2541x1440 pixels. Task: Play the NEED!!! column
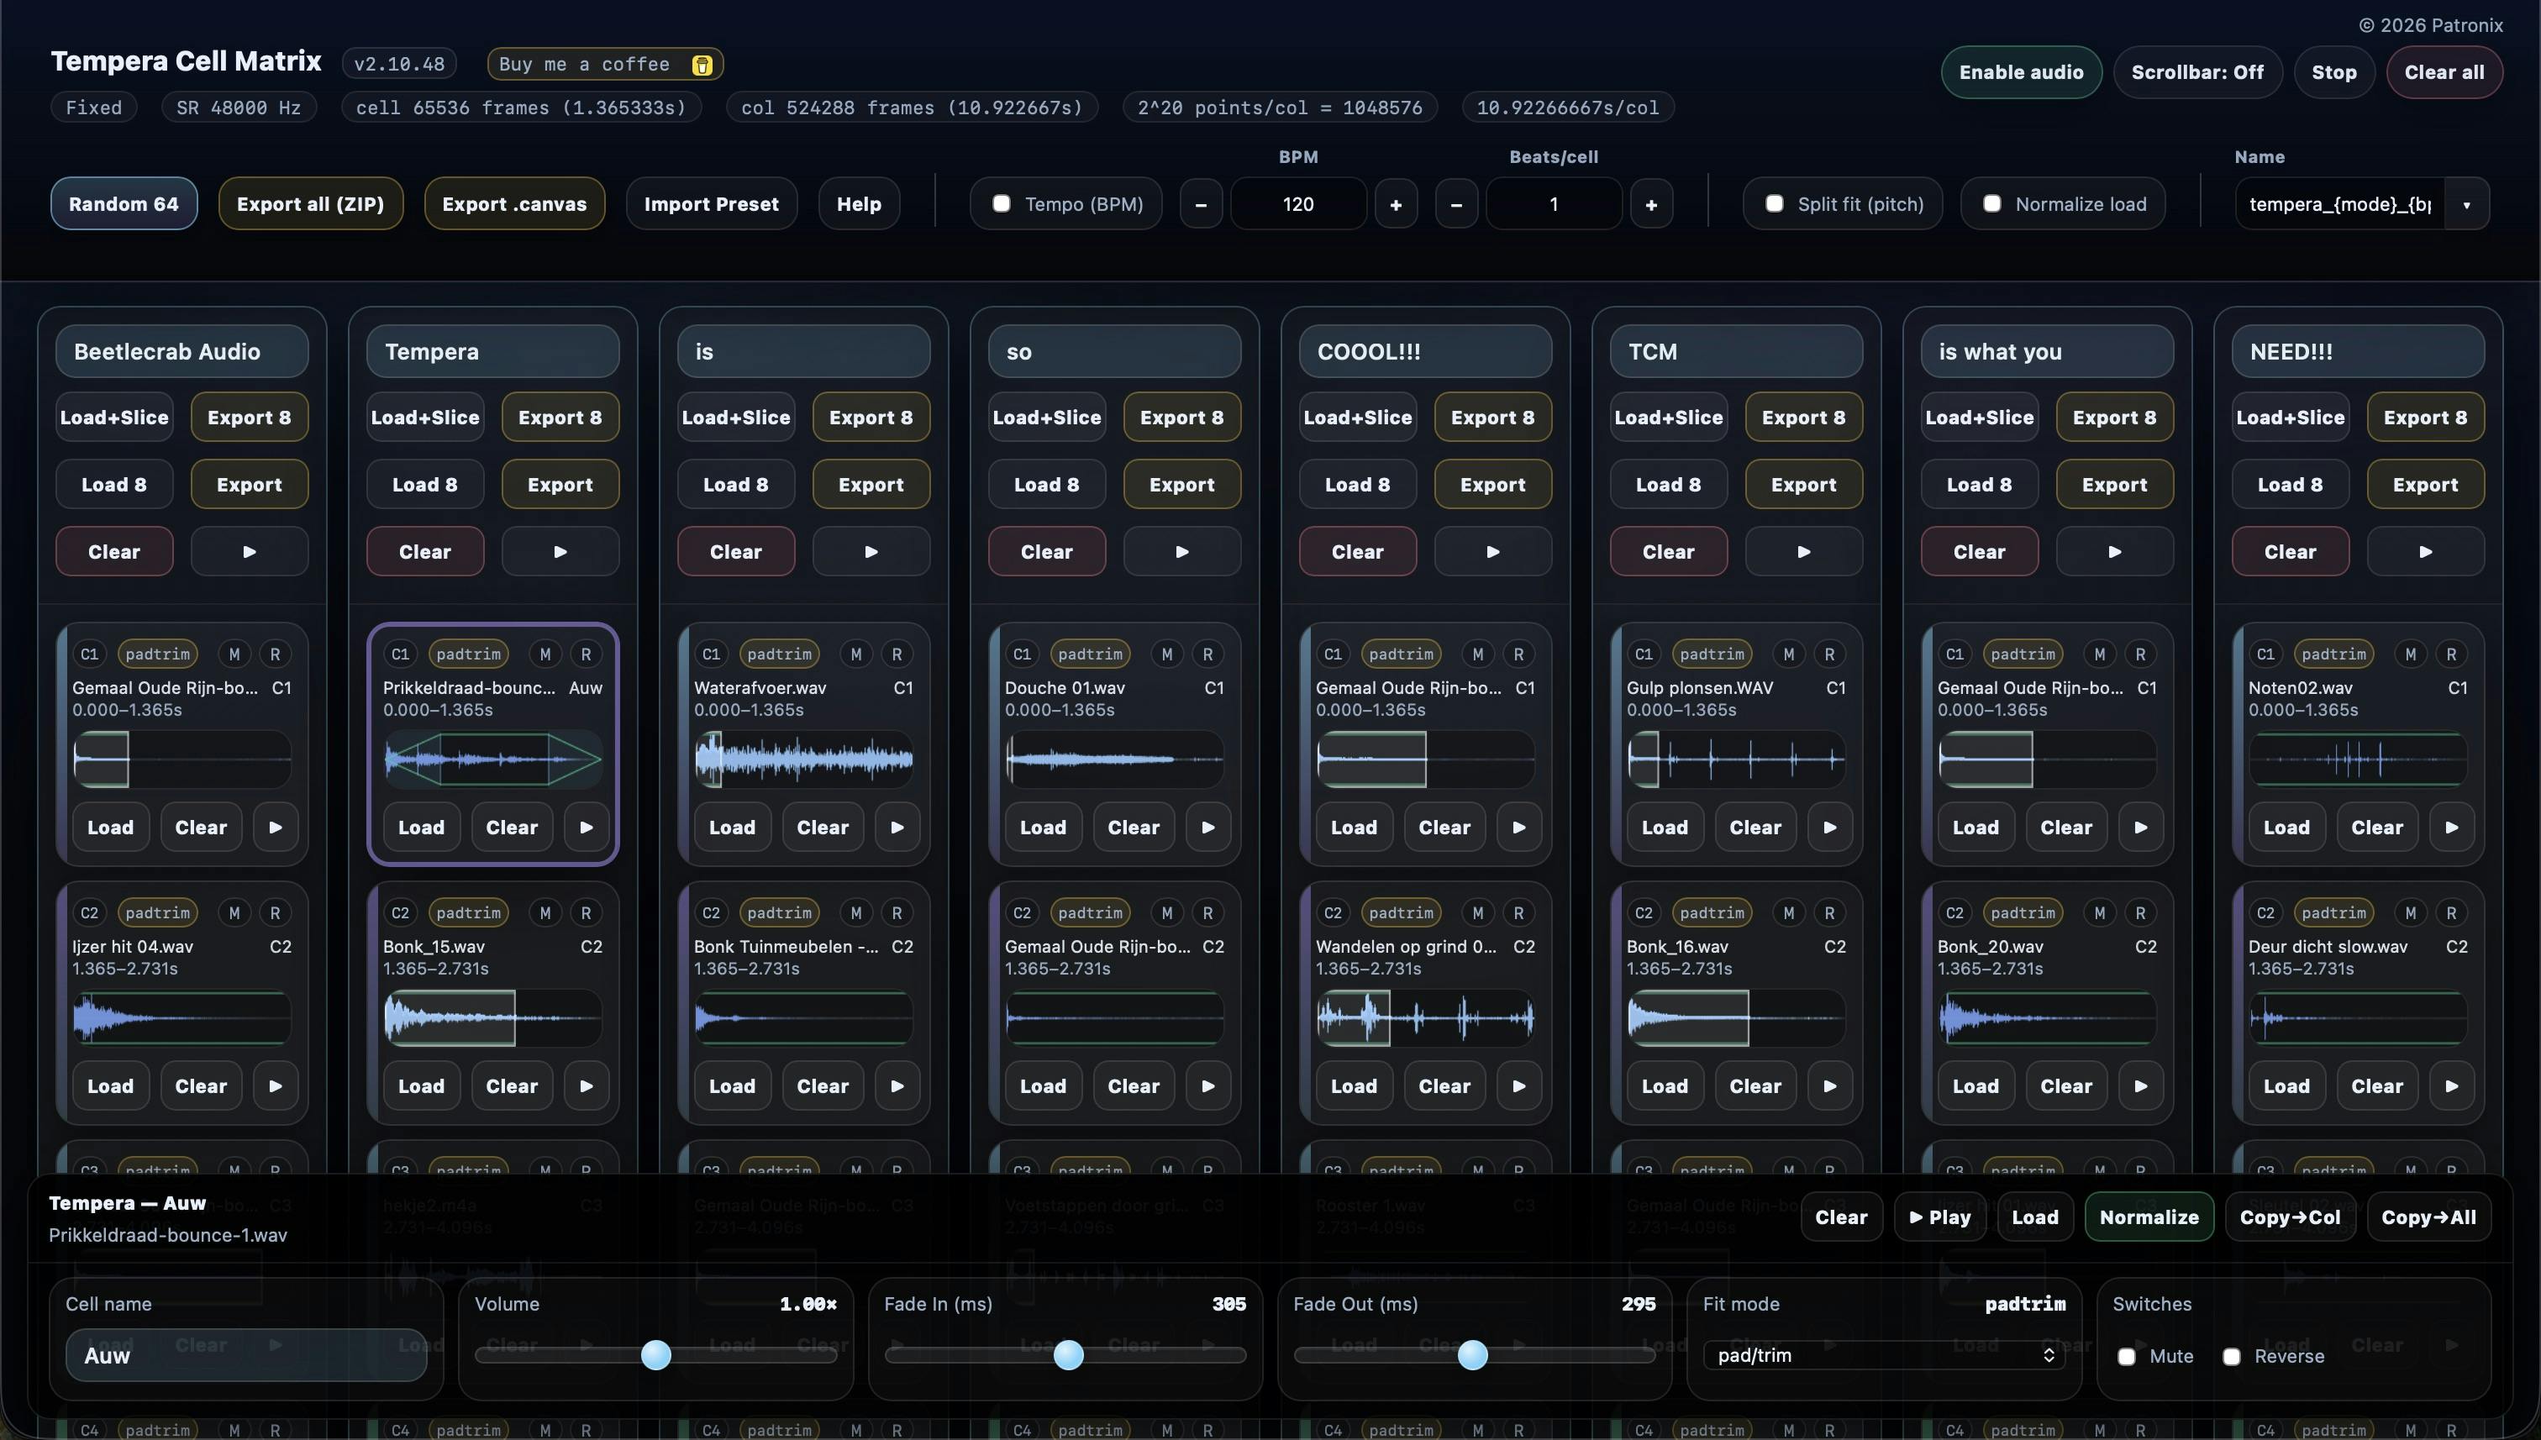[x=2425, y=552]
